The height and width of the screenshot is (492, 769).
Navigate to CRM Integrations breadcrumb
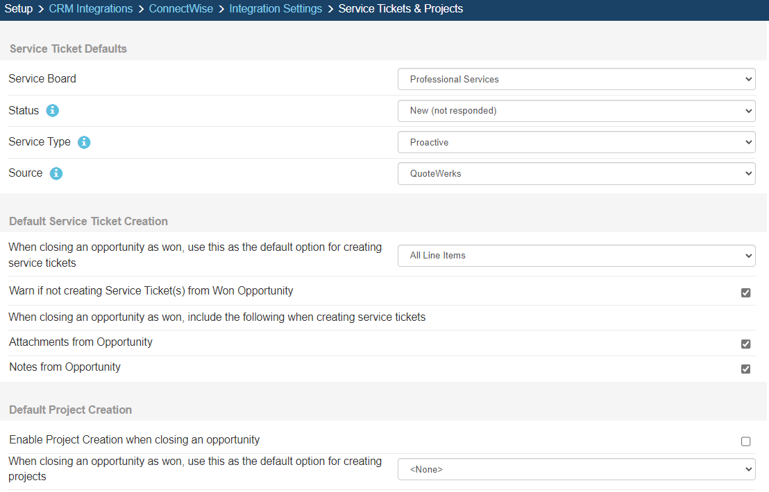click(90, 9)
